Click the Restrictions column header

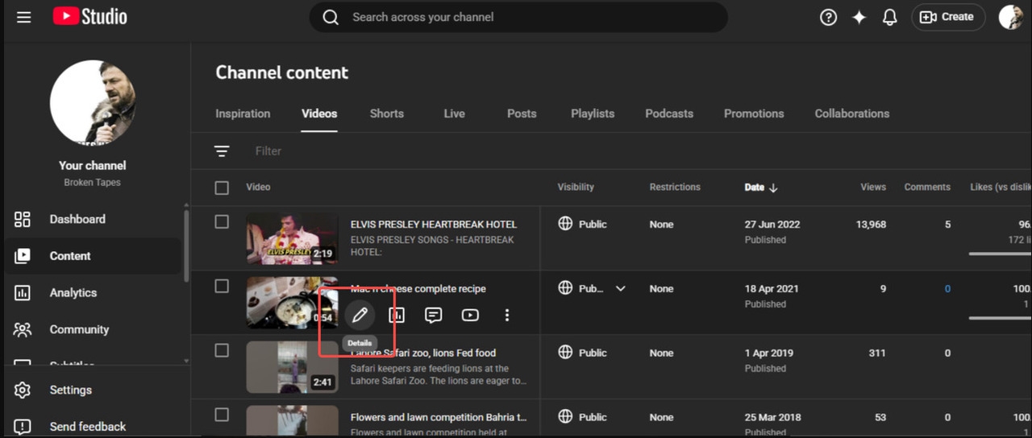pos(675,188)
